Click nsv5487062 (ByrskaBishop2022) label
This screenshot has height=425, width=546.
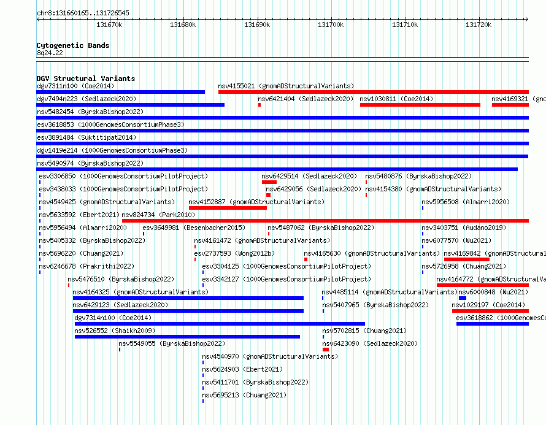321,228
